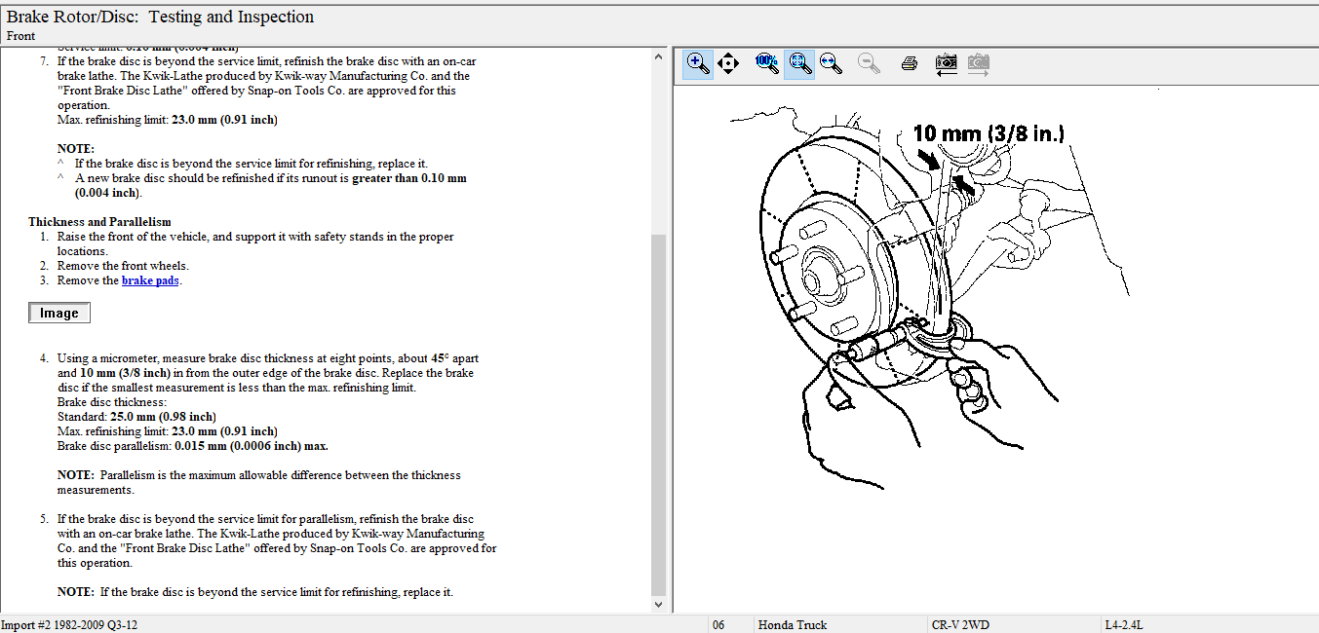
Task: Click the CR-V 2WD status bar field
Action: pyautogui.click(x=960, y=624)
